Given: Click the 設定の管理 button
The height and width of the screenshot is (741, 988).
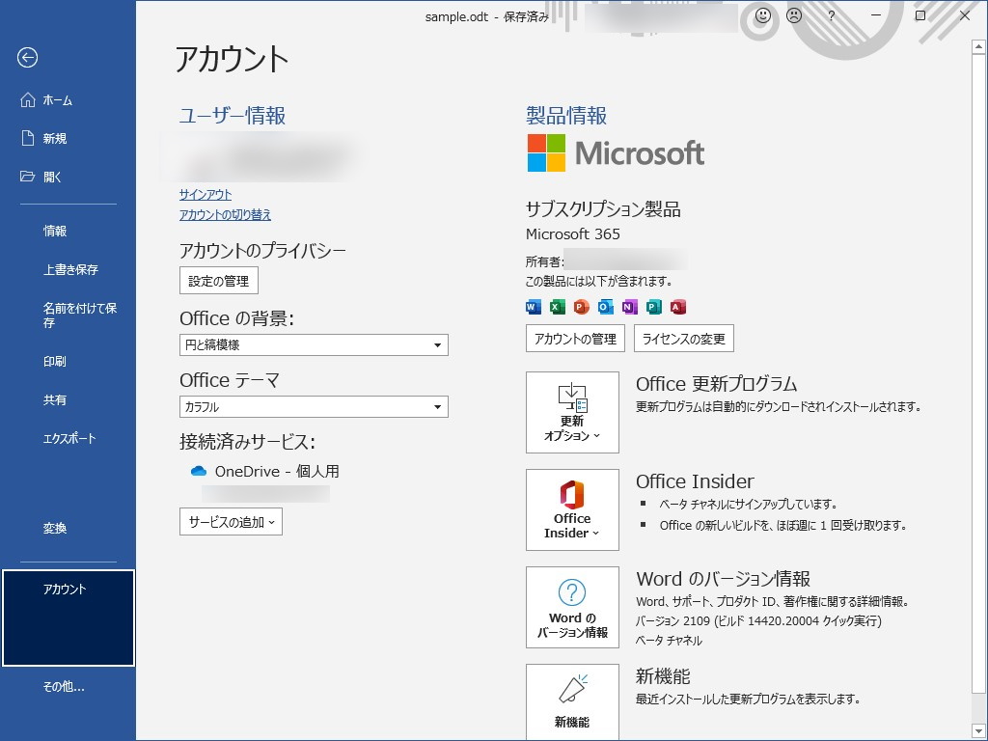Looking at the screenshot, I should tap(218, 280).
